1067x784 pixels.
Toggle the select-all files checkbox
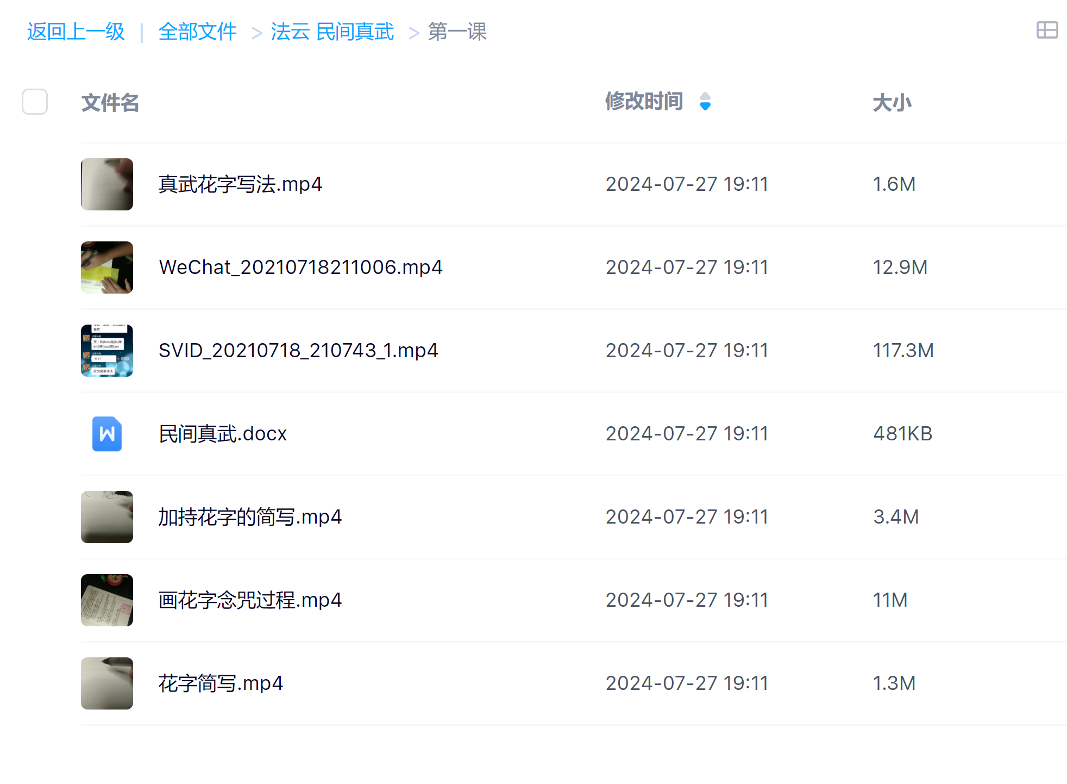pyautogui.click(x=35, y=102)
